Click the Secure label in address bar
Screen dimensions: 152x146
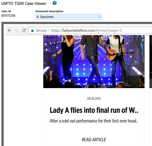(41, 30)
